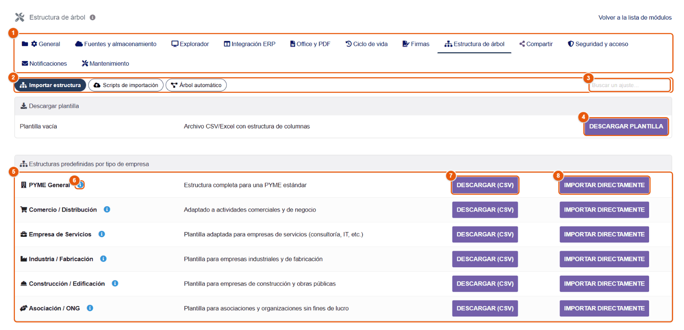Open the Compartir tab

tap(536, 44)
